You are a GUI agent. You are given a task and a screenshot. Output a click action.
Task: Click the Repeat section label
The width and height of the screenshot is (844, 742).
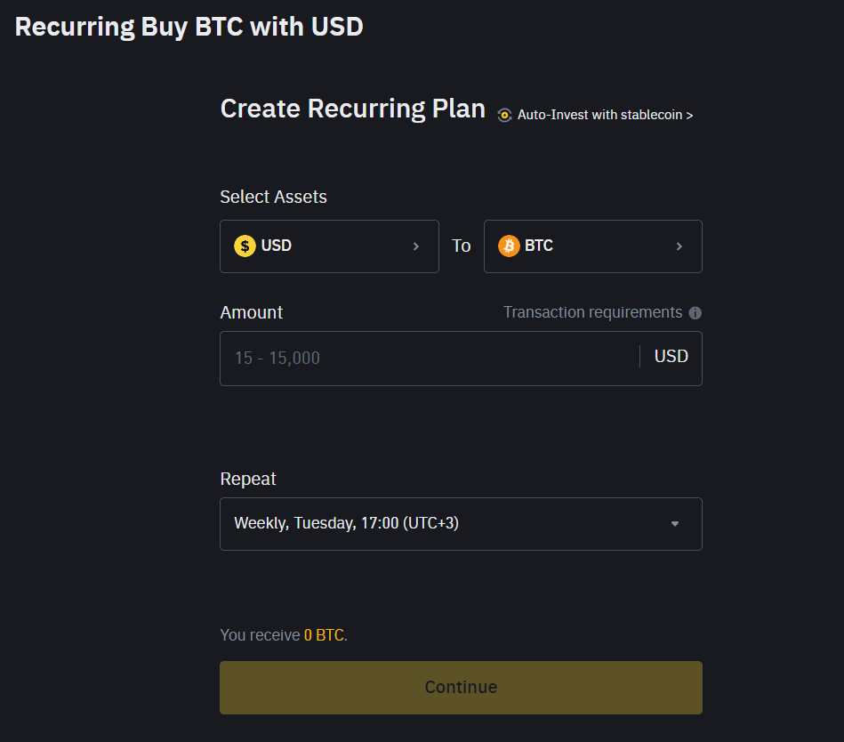(248, 479)
